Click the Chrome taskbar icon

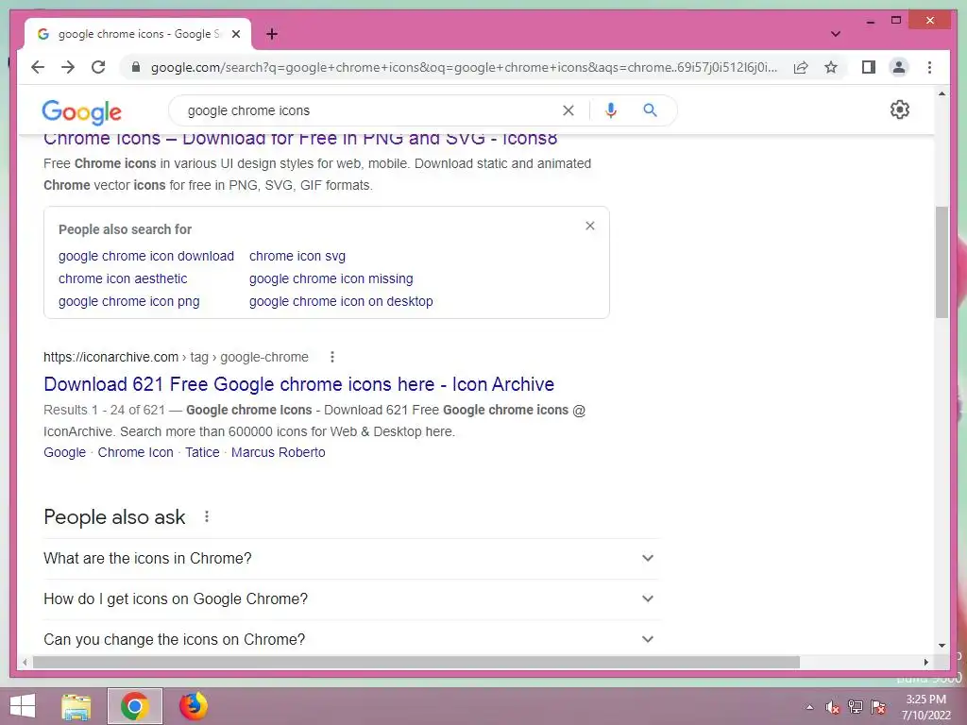tap(135, 706)
